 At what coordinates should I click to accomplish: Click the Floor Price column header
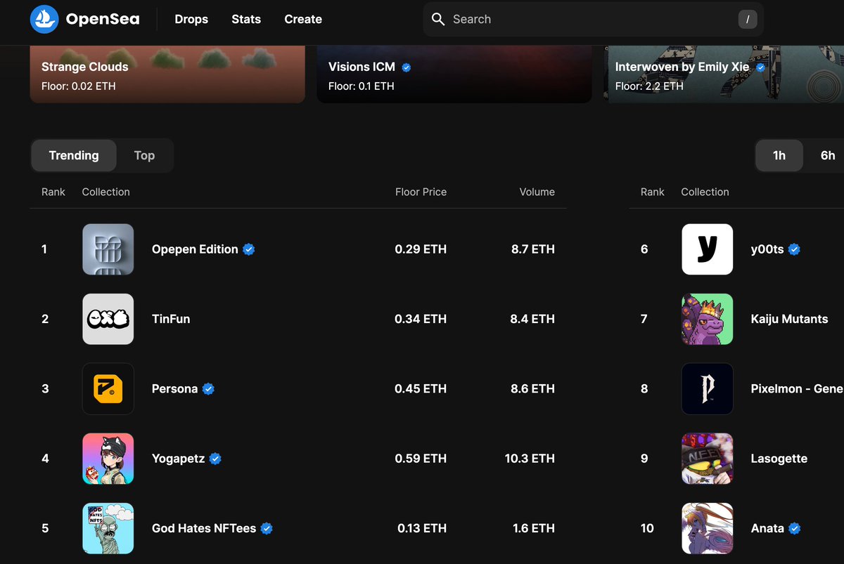click(x=421, y=192)
